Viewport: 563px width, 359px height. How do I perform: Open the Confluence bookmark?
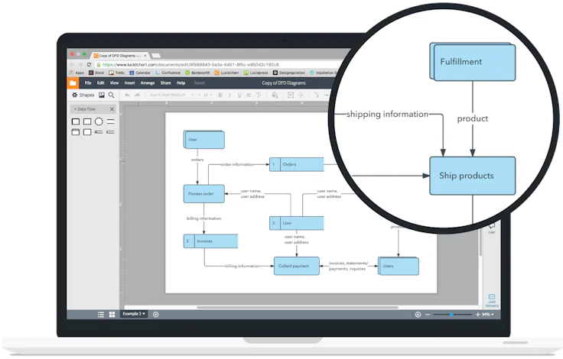(x=168, y=73)
